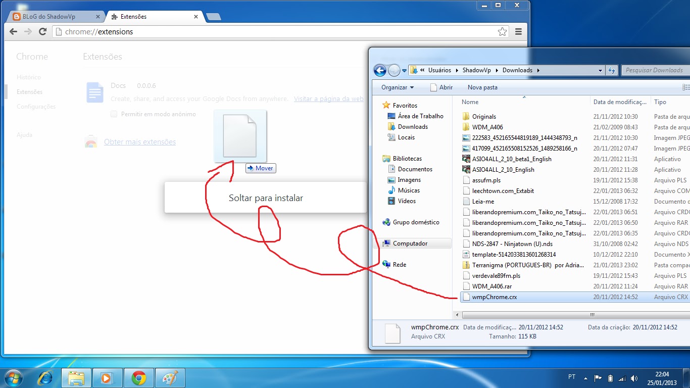Click the Docs extension icon
Image resolution: width=690 pixels, height=388 pixels.
pyautogui.click(x=94, y=92)
